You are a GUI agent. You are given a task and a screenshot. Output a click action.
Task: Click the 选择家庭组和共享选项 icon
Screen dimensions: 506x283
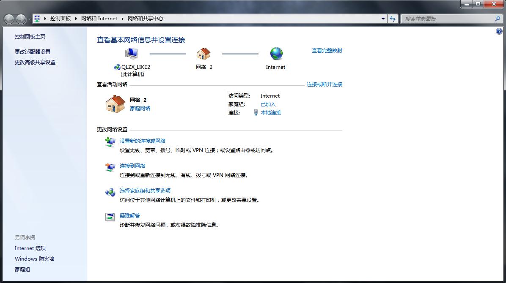[x=110, y=192]
